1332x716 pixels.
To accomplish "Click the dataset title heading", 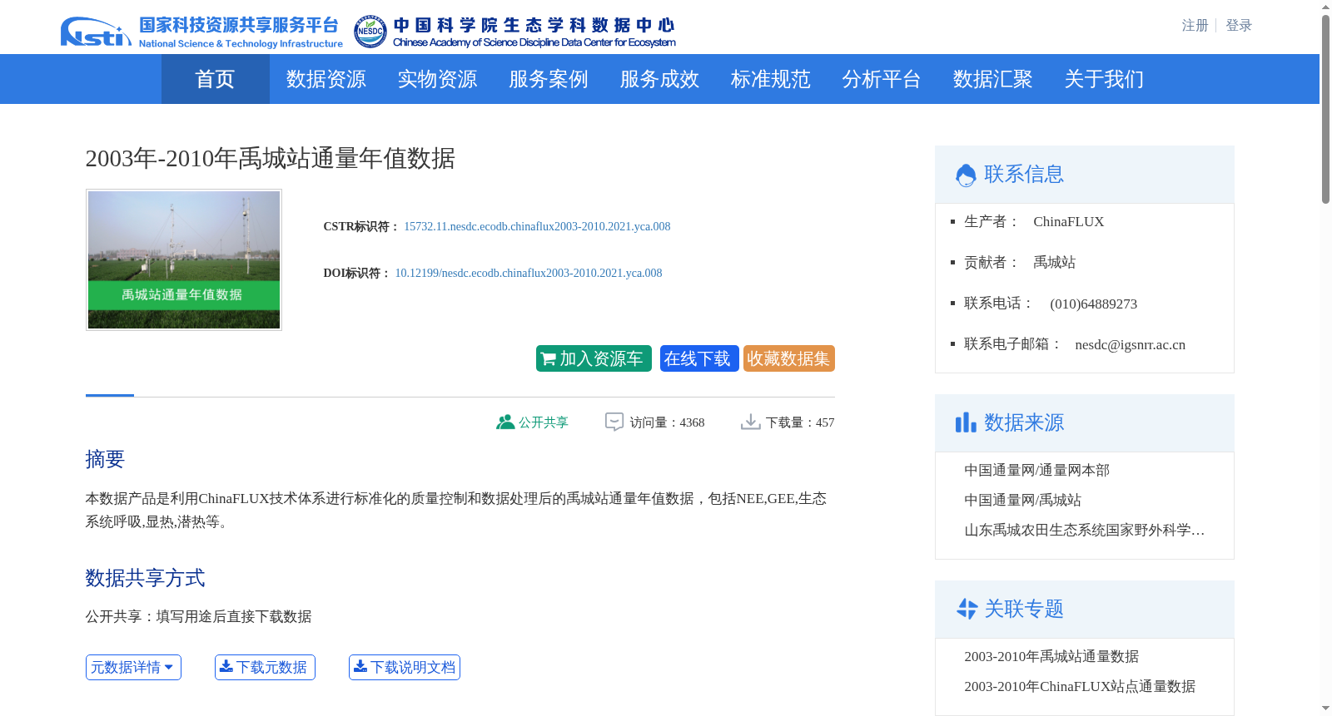I will point(271,158).
